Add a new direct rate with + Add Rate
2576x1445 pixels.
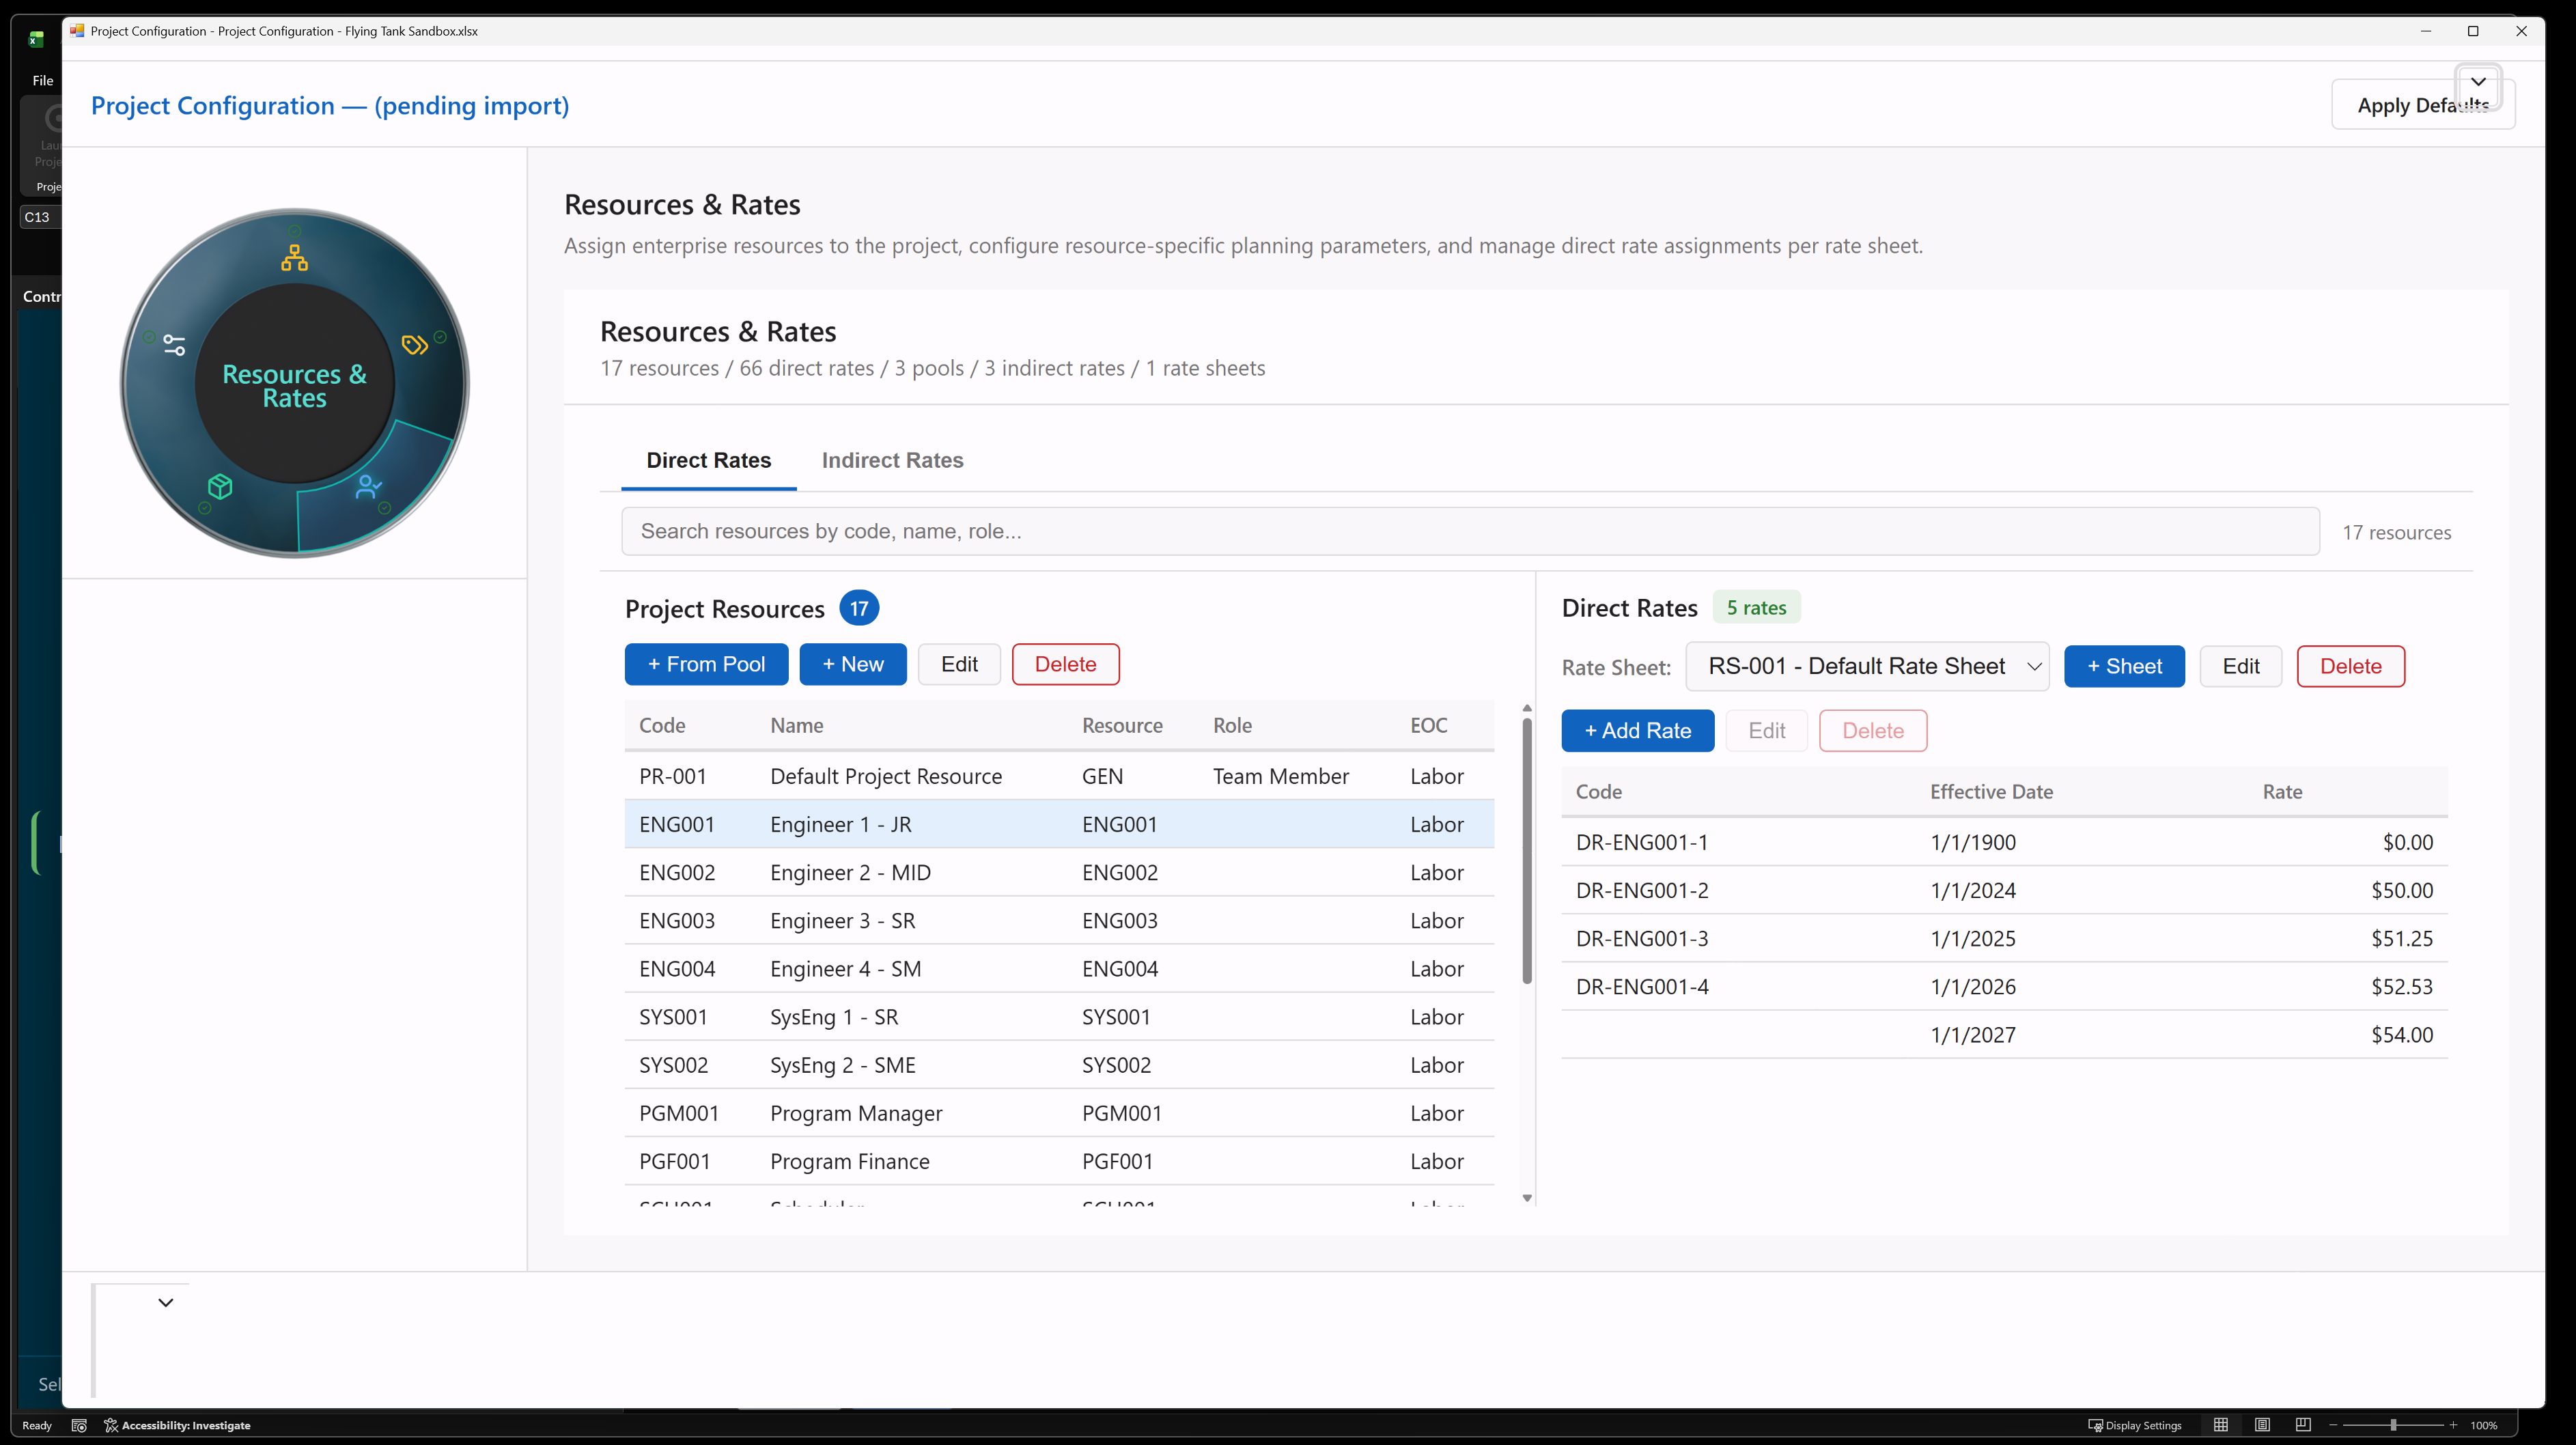(x=1637, y=730)
